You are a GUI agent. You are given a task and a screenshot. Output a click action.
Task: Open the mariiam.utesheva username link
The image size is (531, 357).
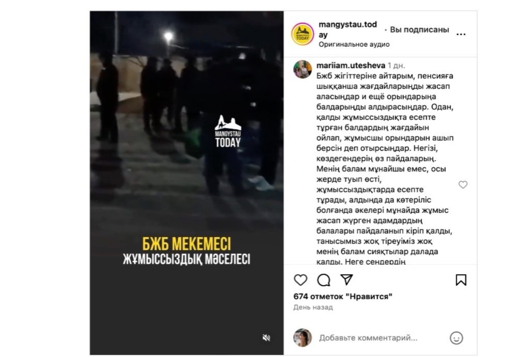click(351, 65)
